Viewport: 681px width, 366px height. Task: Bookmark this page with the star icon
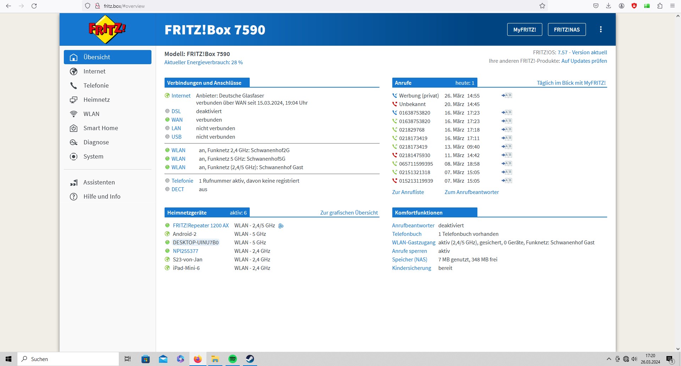coord(542,6)
